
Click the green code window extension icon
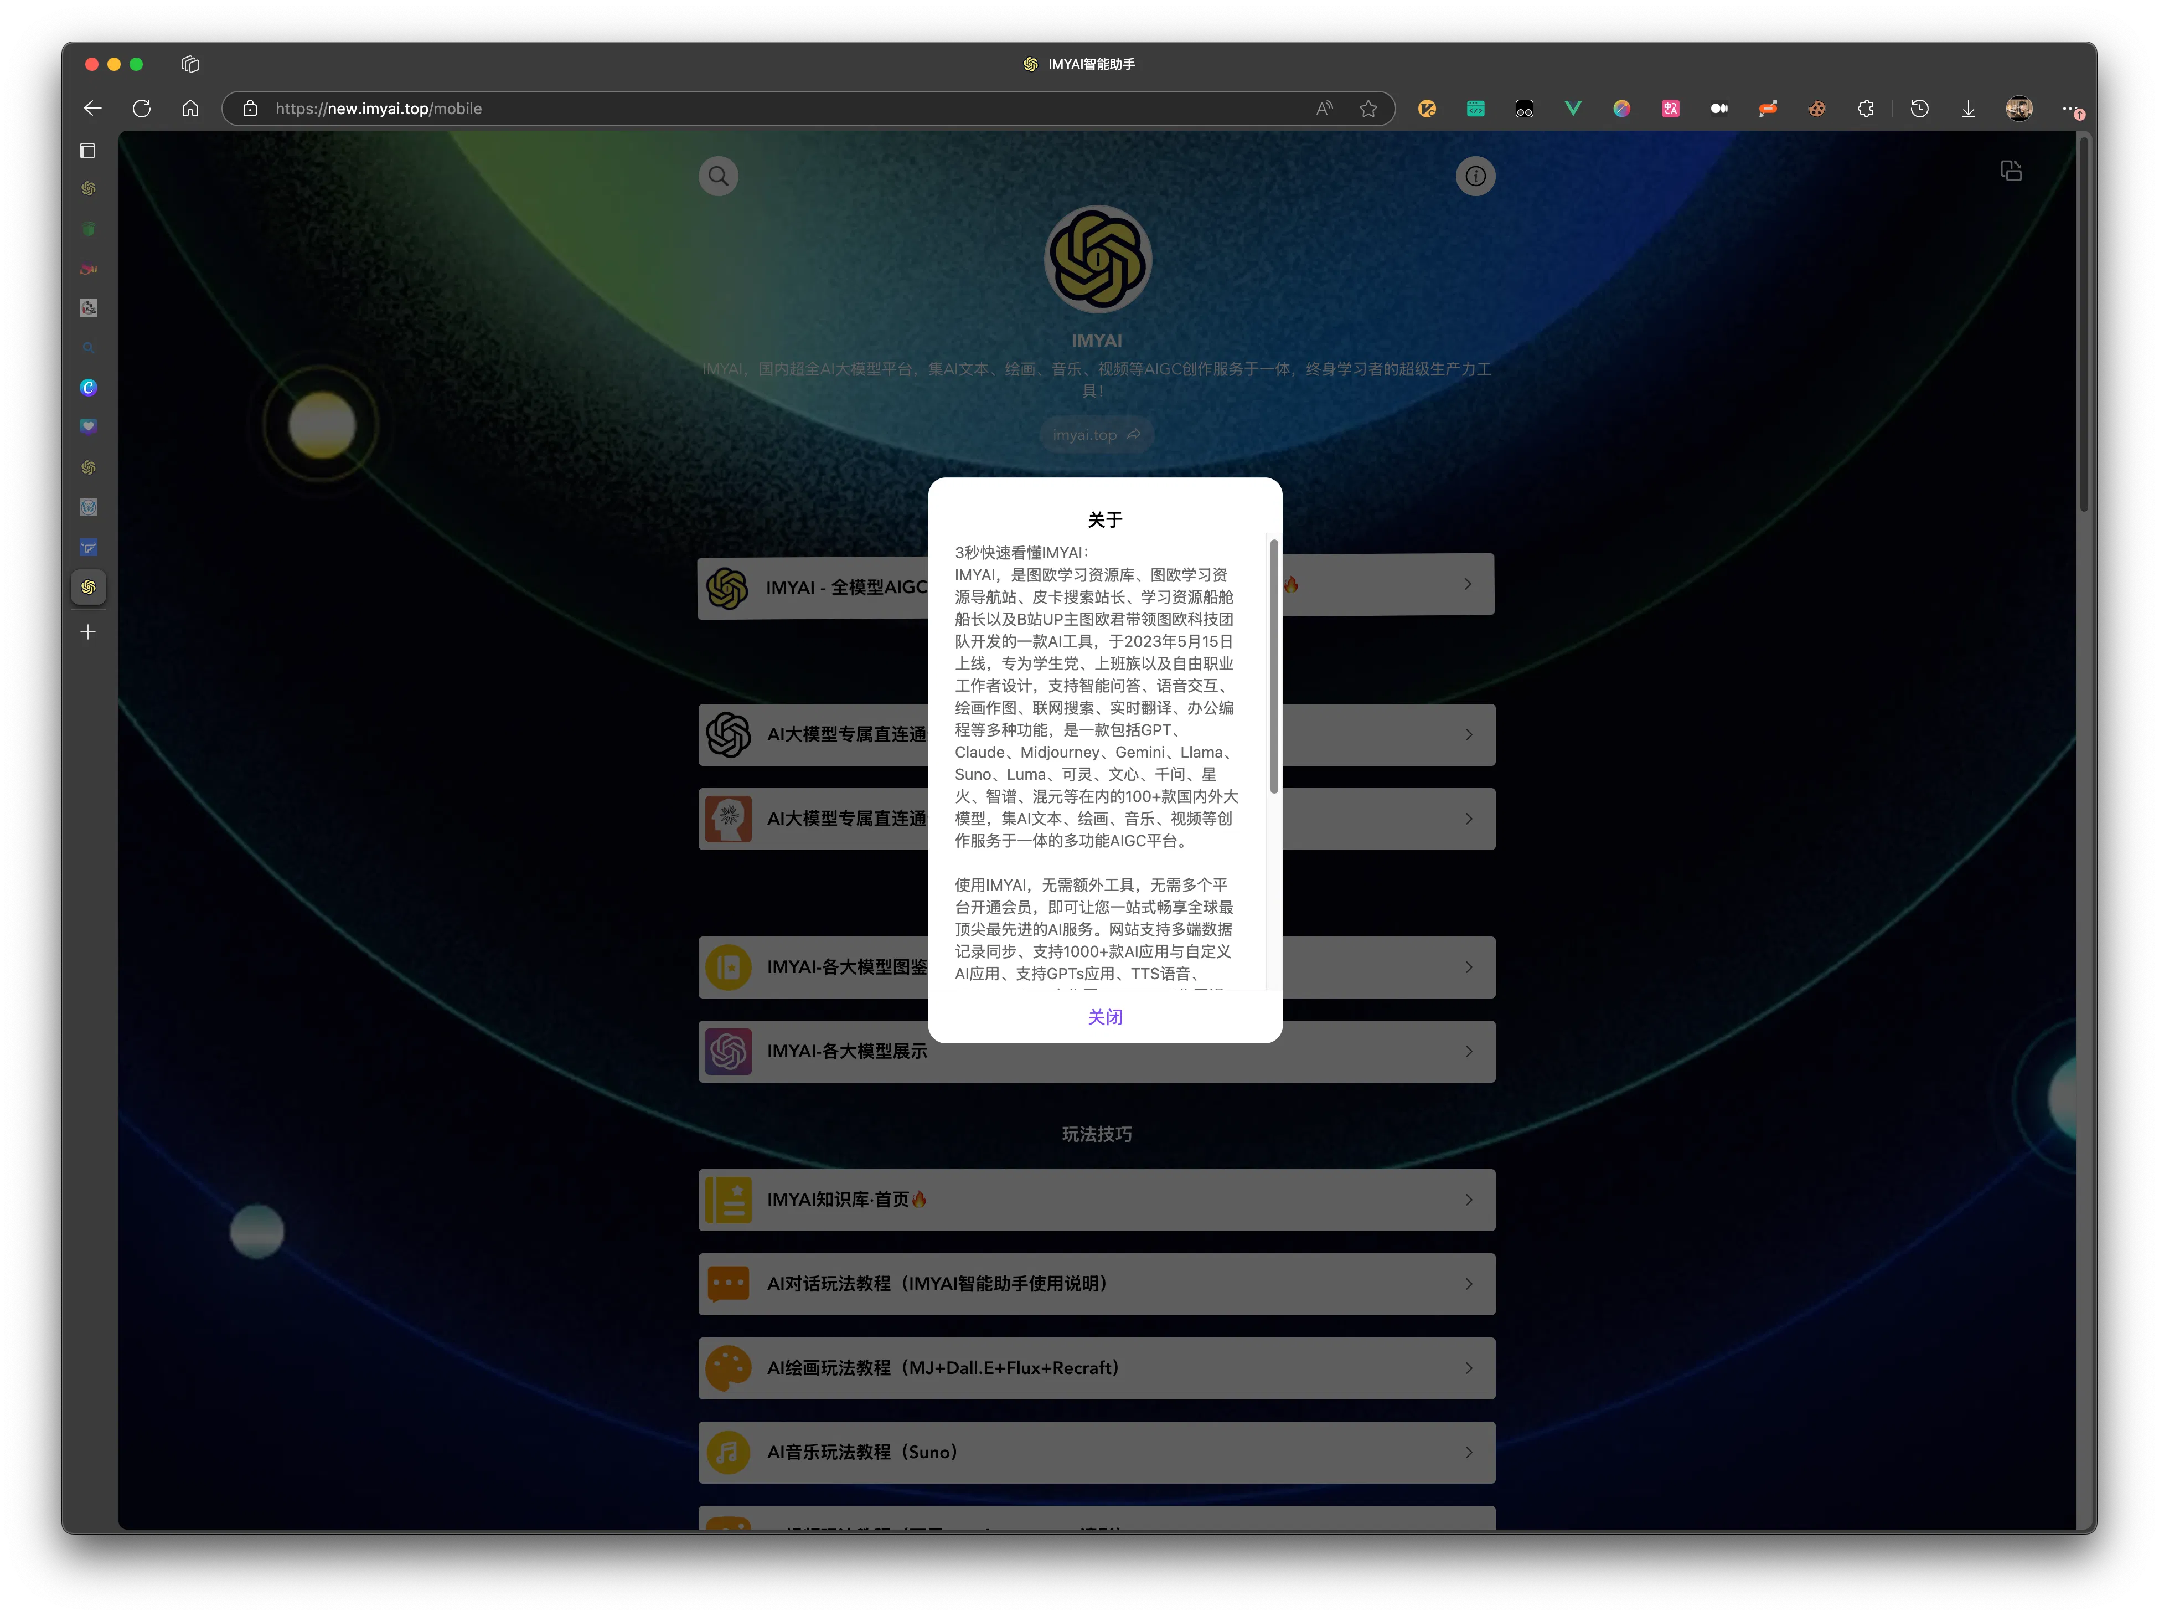[x=1475, y=109]
